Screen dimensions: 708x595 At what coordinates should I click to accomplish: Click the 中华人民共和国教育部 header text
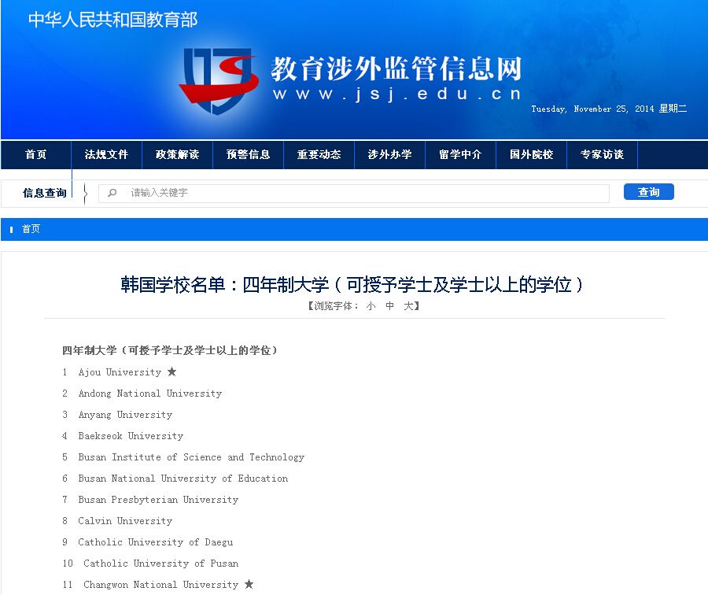click(x=112, y=20)
